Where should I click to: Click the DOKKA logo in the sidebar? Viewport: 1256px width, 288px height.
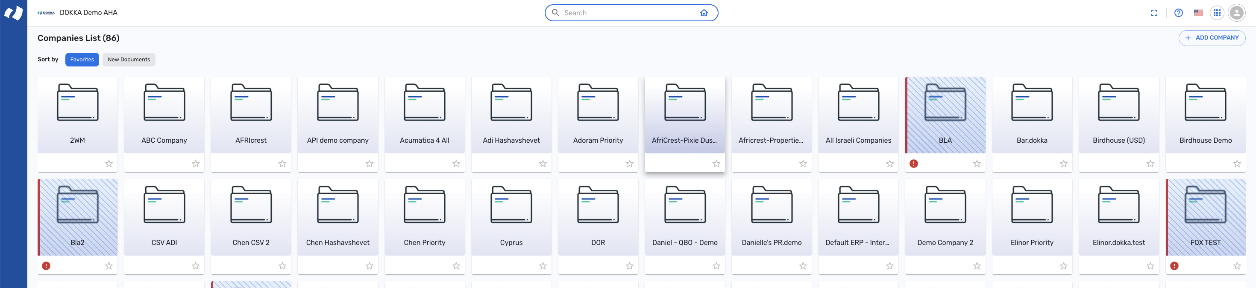(13, 13)
